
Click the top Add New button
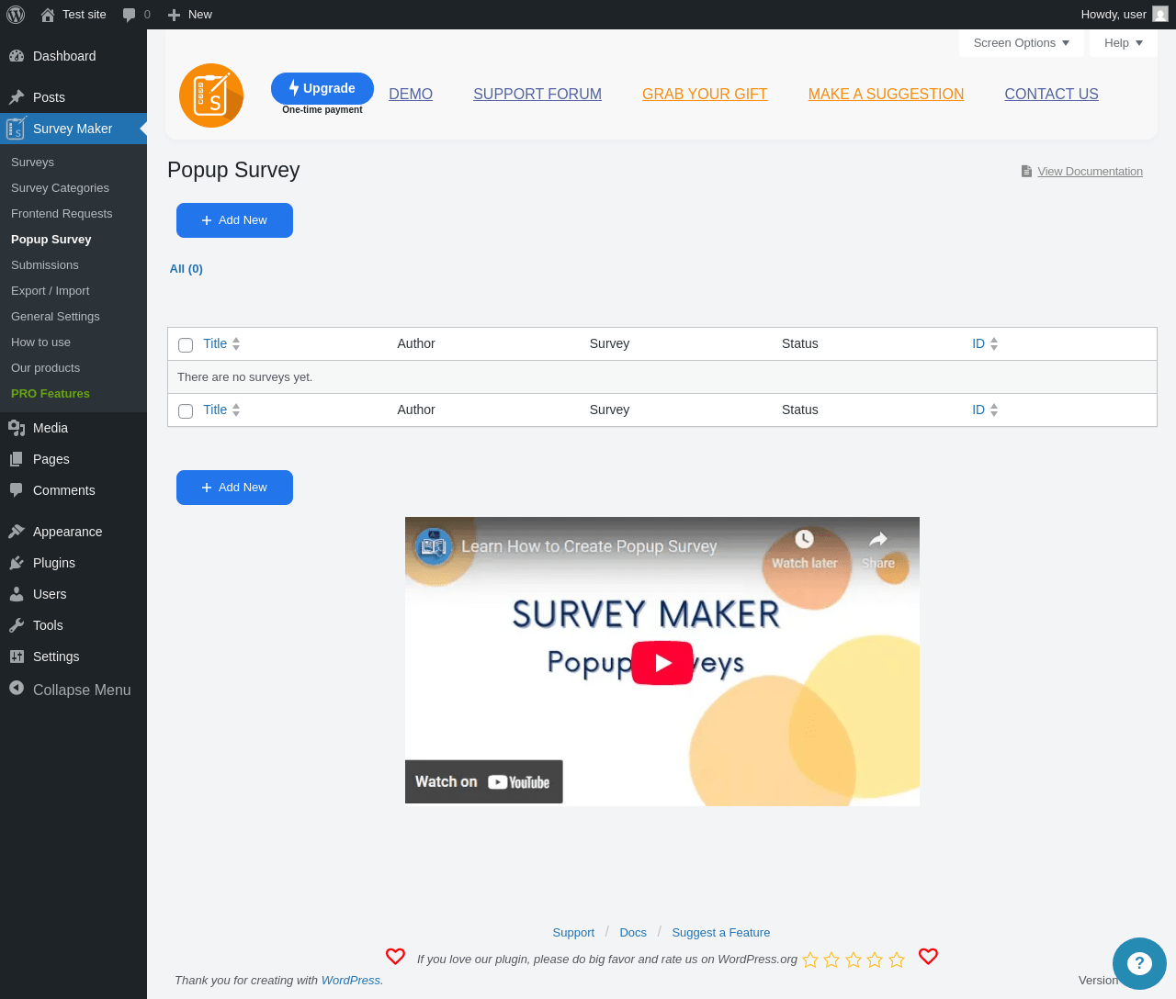(234, 220)
